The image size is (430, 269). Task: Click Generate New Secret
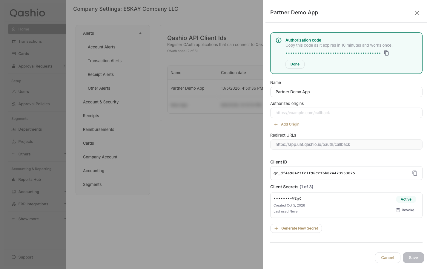pos(296,228)
